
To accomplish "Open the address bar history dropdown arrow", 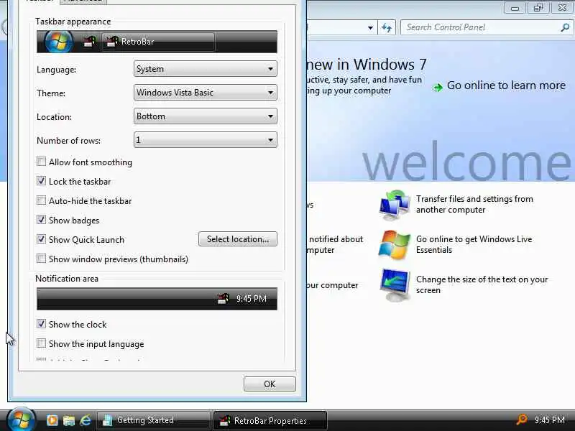I will click(370, 27).
